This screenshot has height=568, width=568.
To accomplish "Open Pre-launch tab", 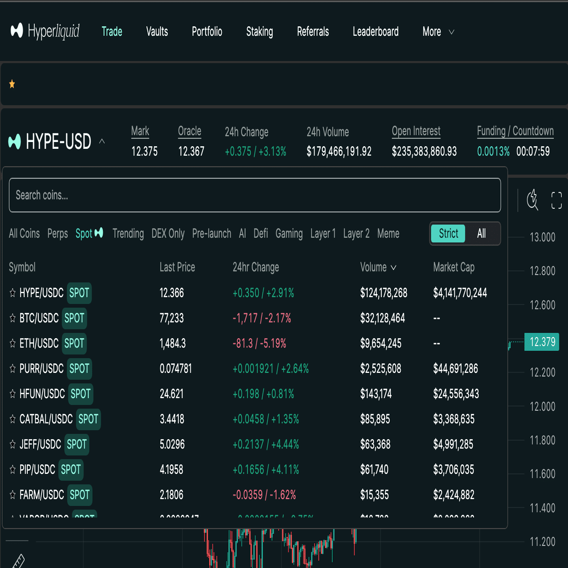I will pos(211,234).
